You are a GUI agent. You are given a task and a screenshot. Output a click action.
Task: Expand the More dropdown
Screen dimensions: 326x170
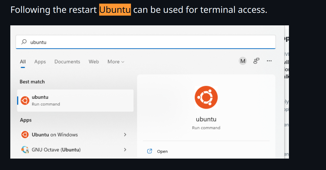coord(116,62)
